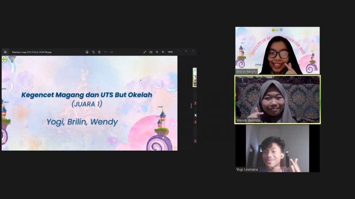The height and width of the screenshot is (199, 355).
Task: Select Yogi Lesmana's video tile
Action: [277, 148]
